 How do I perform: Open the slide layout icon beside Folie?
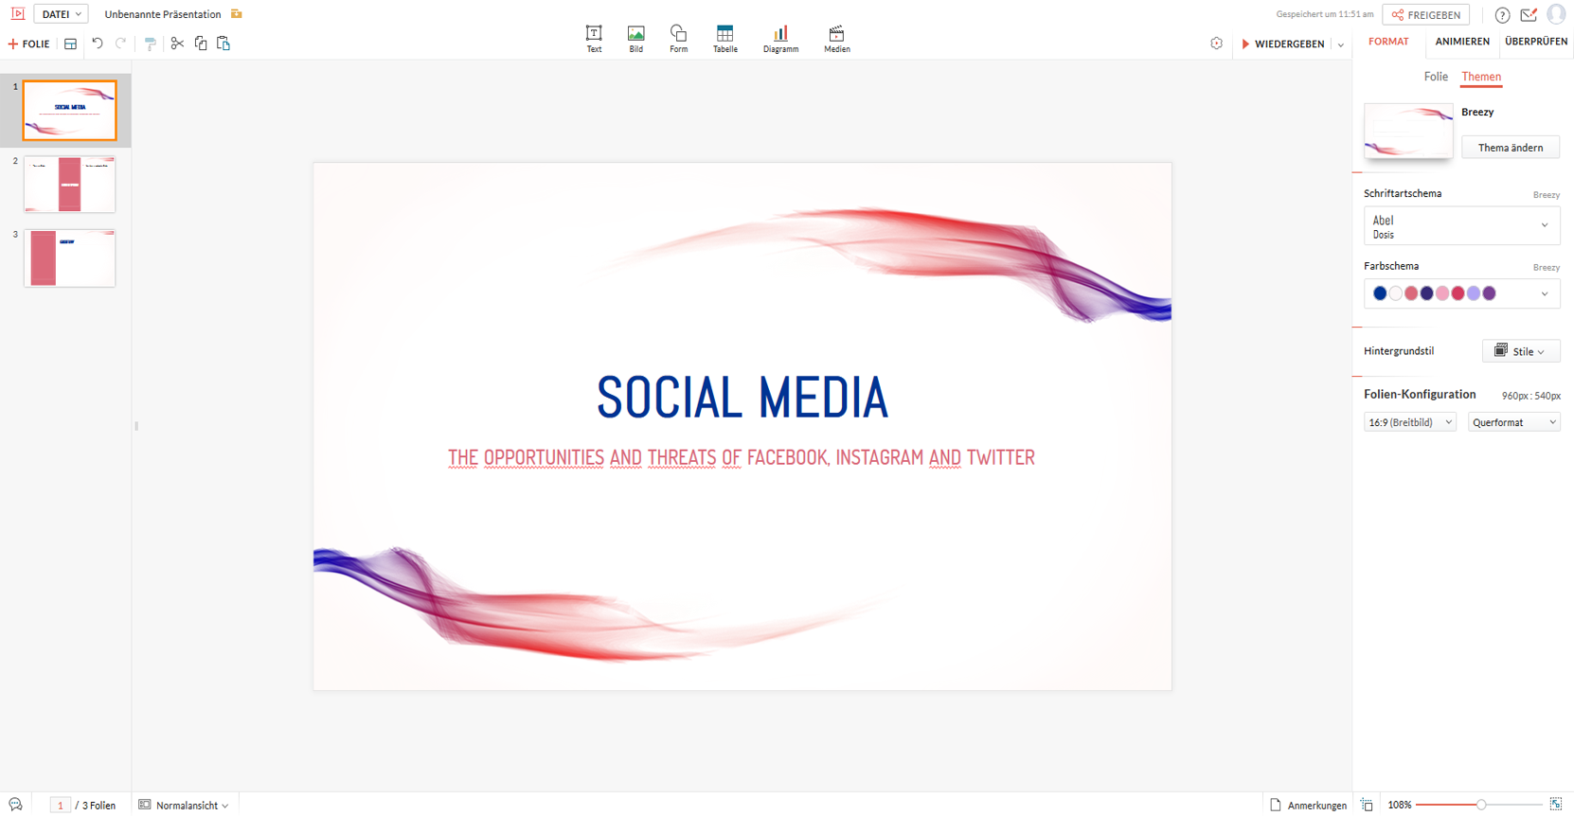[x=70, y=44]
